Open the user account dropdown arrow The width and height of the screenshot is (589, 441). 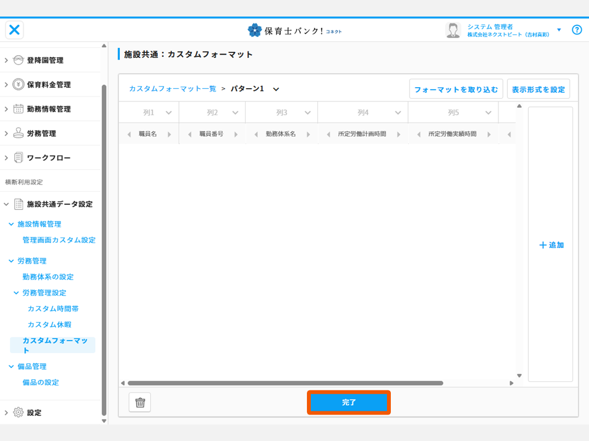point(559,30)
